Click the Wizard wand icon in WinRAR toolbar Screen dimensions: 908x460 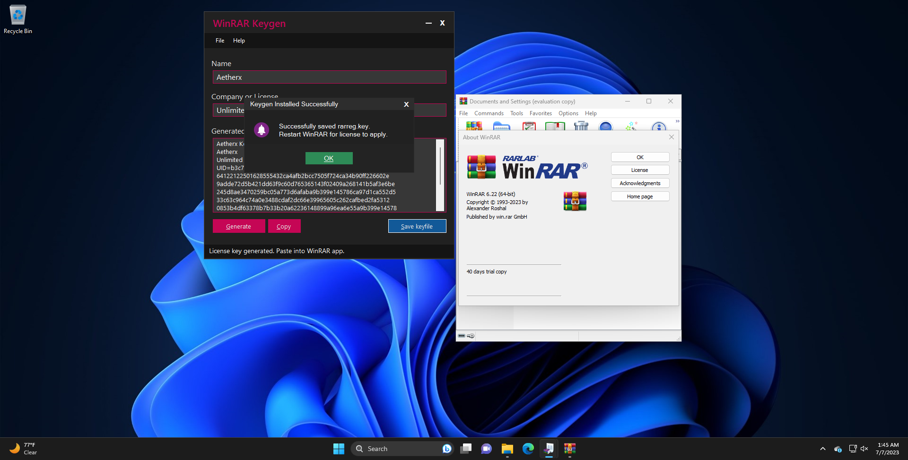click(632, 126)
